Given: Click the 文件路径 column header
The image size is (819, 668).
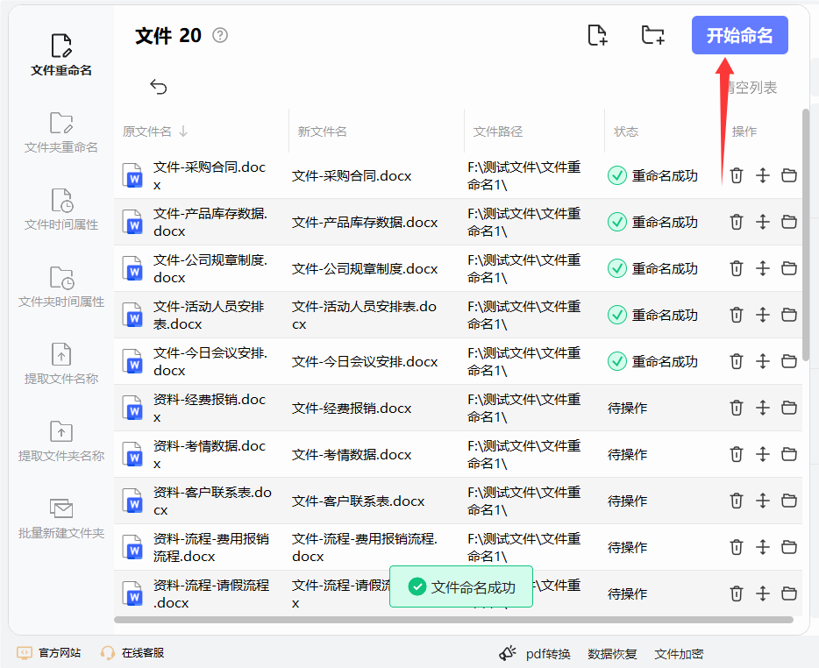Looking at the screenshot, I should coord(498,131).
